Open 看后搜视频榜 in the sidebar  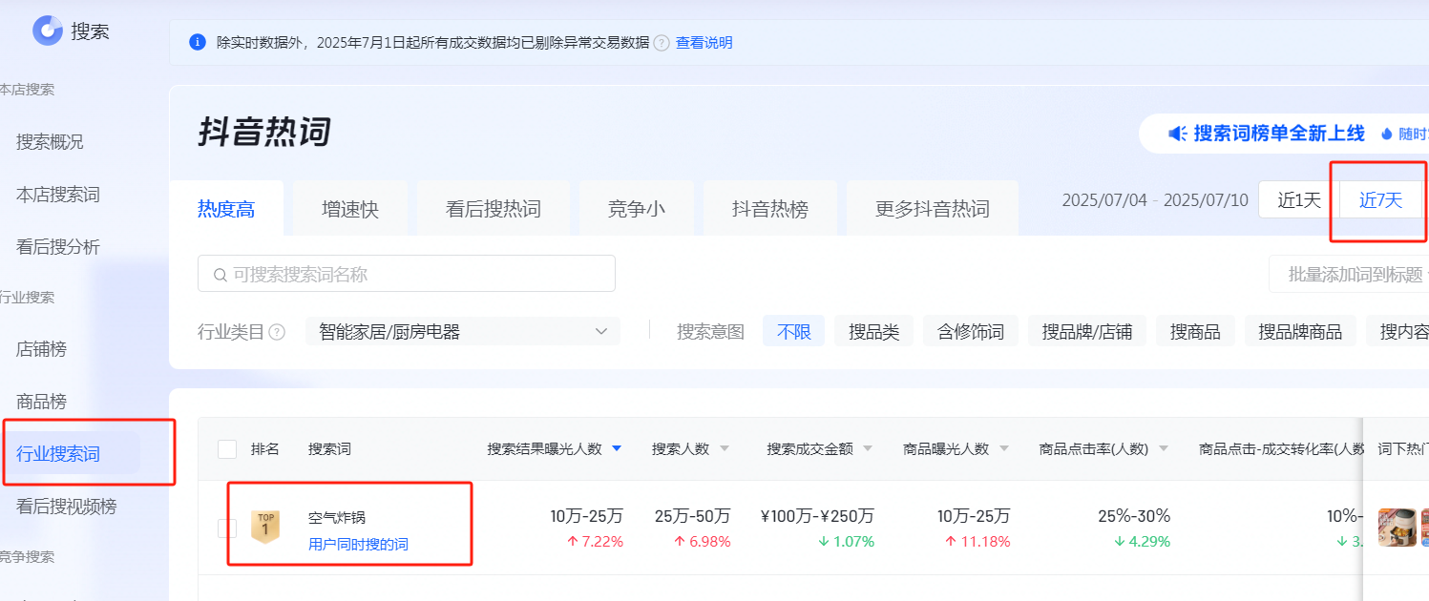coord(67,507)
